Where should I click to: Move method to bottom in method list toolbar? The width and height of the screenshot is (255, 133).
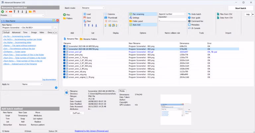coord(26,12)
